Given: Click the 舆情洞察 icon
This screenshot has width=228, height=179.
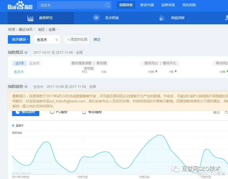Looking at the screenshot, I should click(162, 18).
